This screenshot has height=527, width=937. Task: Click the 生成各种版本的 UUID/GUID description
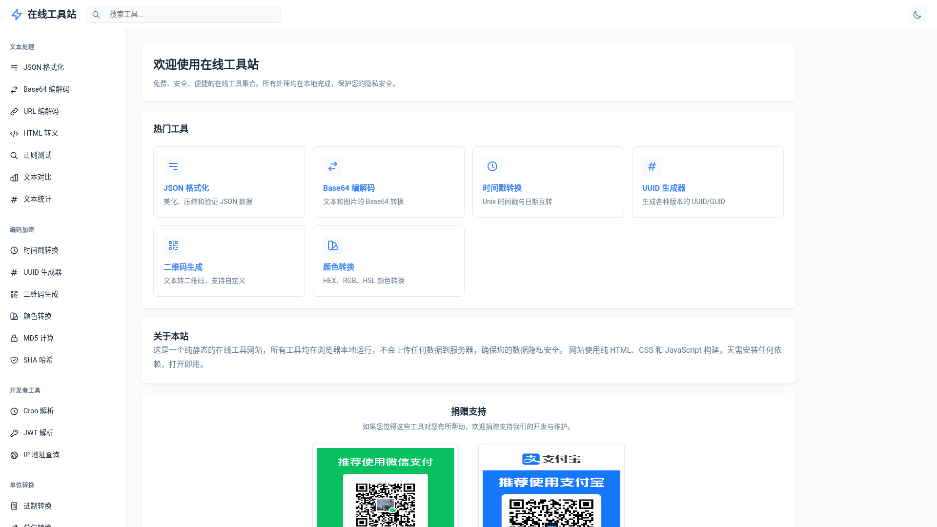684,202
